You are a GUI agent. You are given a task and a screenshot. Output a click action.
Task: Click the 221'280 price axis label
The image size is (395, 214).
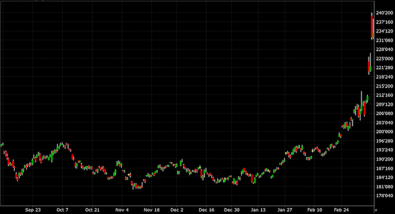385,67
